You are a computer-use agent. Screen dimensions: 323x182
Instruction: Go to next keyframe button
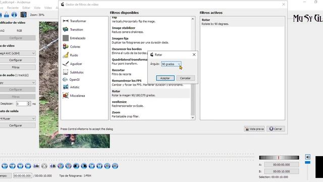tap(69, 166)
